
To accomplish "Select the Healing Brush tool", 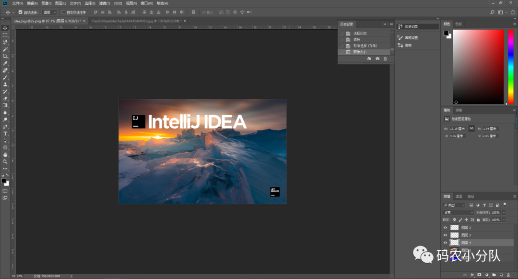I will click(5, 70).
